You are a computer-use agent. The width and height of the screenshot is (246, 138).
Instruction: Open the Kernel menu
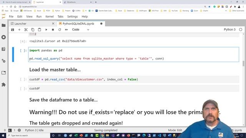50,16
